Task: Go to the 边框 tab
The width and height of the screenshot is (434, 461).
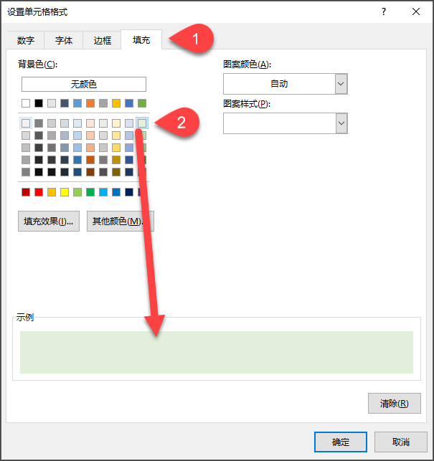Action: [103, 41]
